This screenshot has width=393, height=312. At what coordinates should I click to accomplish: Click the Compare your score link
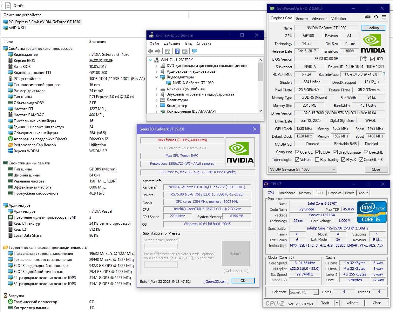tap(182, 148)
